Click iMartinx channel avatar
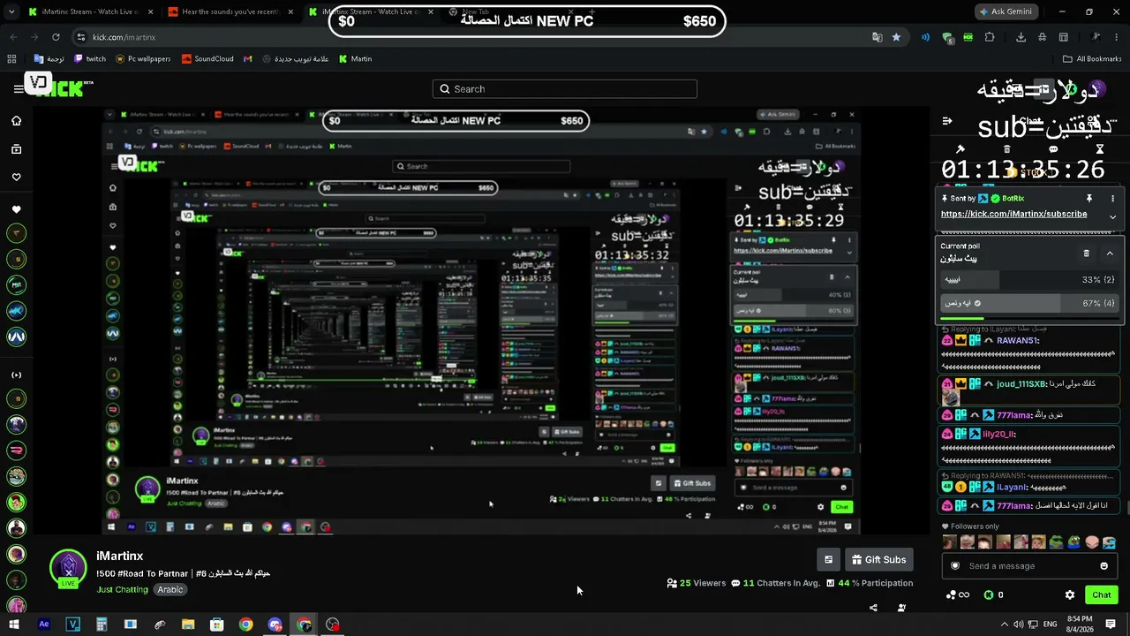Screen dimensions: 1130x636 [68, 568]
